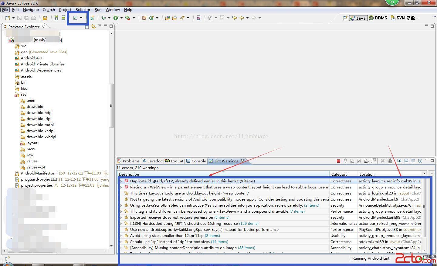
Task: Click the green Run button
Action: pos(116,18)
